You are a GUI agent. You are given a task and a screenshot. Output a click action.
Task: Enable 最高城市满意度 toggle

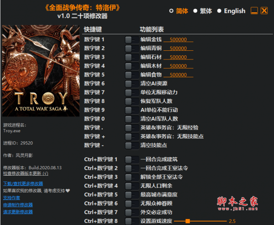(132, 195)
